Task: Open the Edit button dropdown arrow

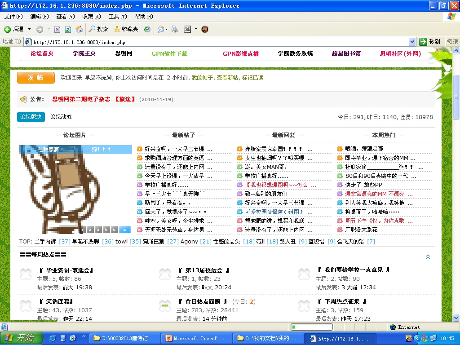Action: 196,29
